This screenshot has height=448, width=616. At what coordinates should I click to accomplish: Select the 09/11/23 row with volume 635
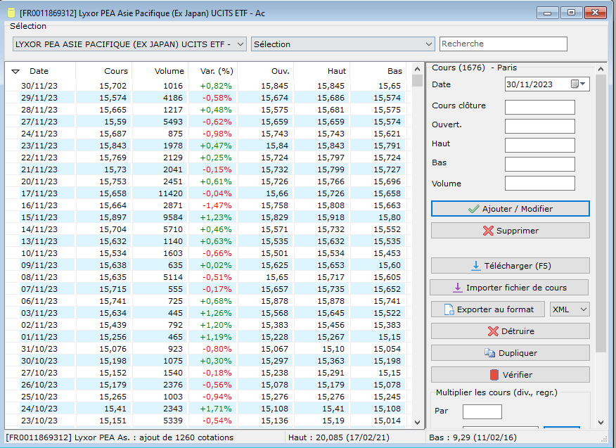point(208,265)
